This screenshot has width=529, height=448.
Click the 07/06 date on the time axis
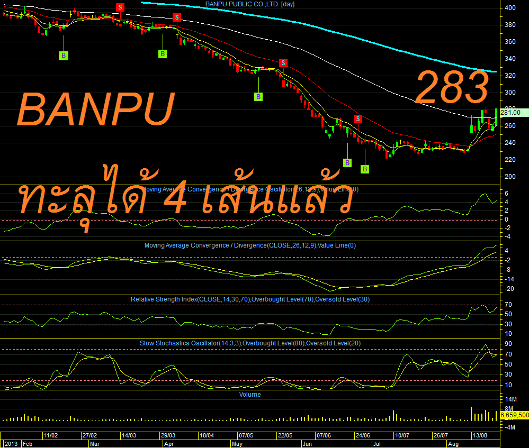coord(324,435)
